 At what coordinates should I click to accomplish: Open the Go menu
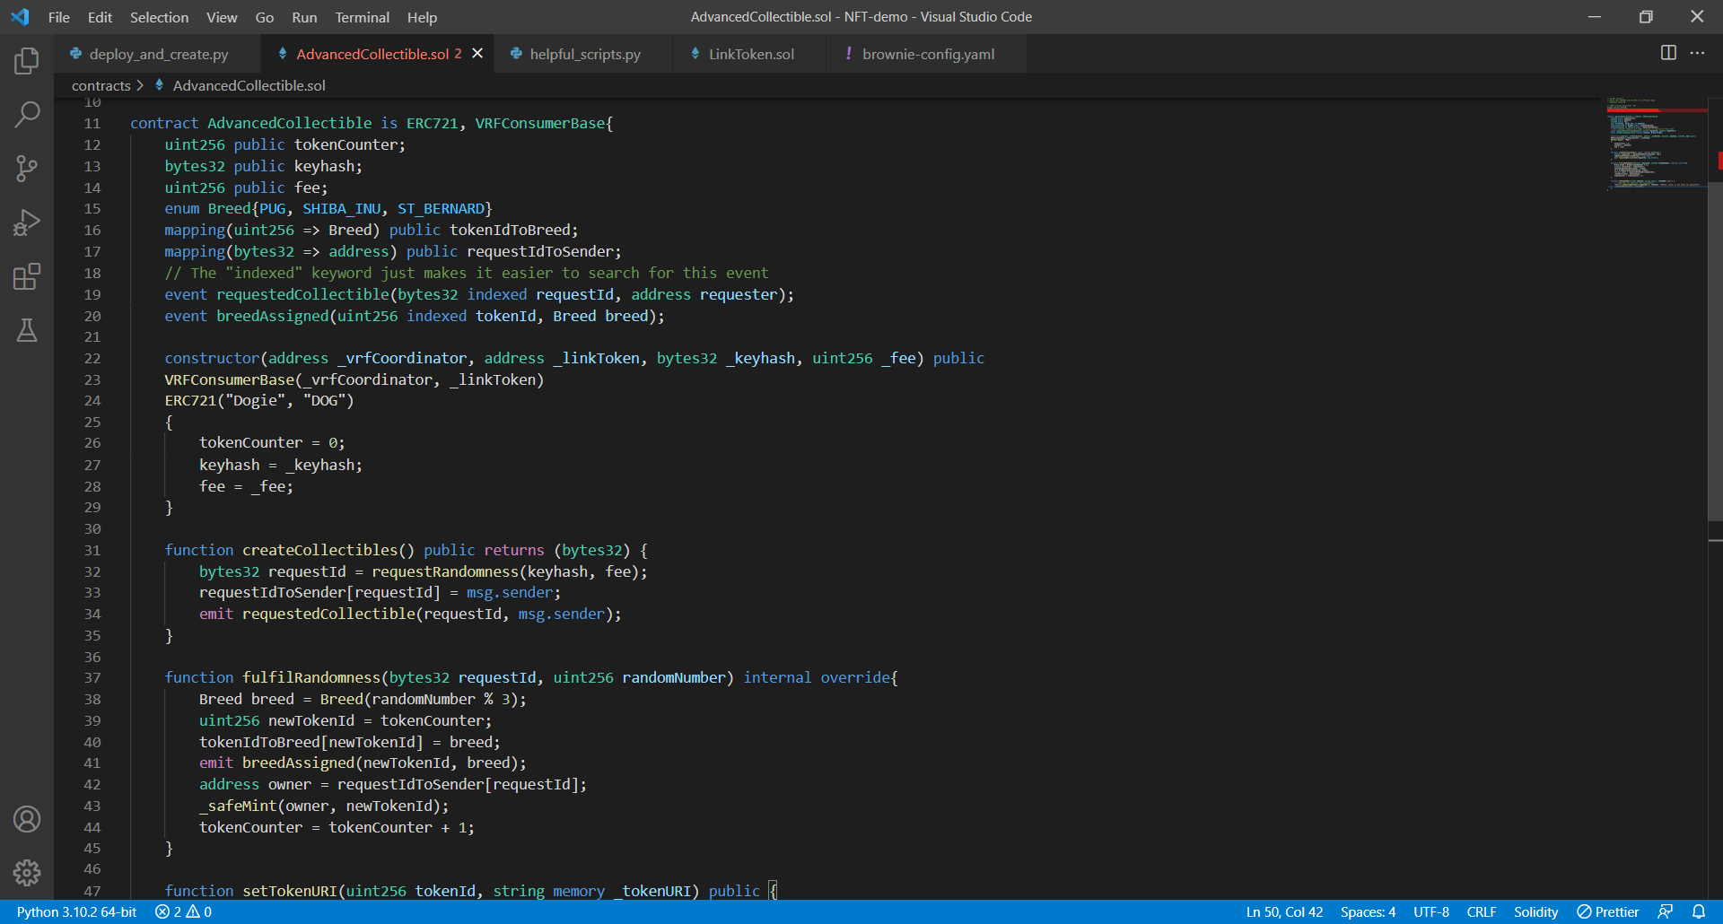coord(265,17)
